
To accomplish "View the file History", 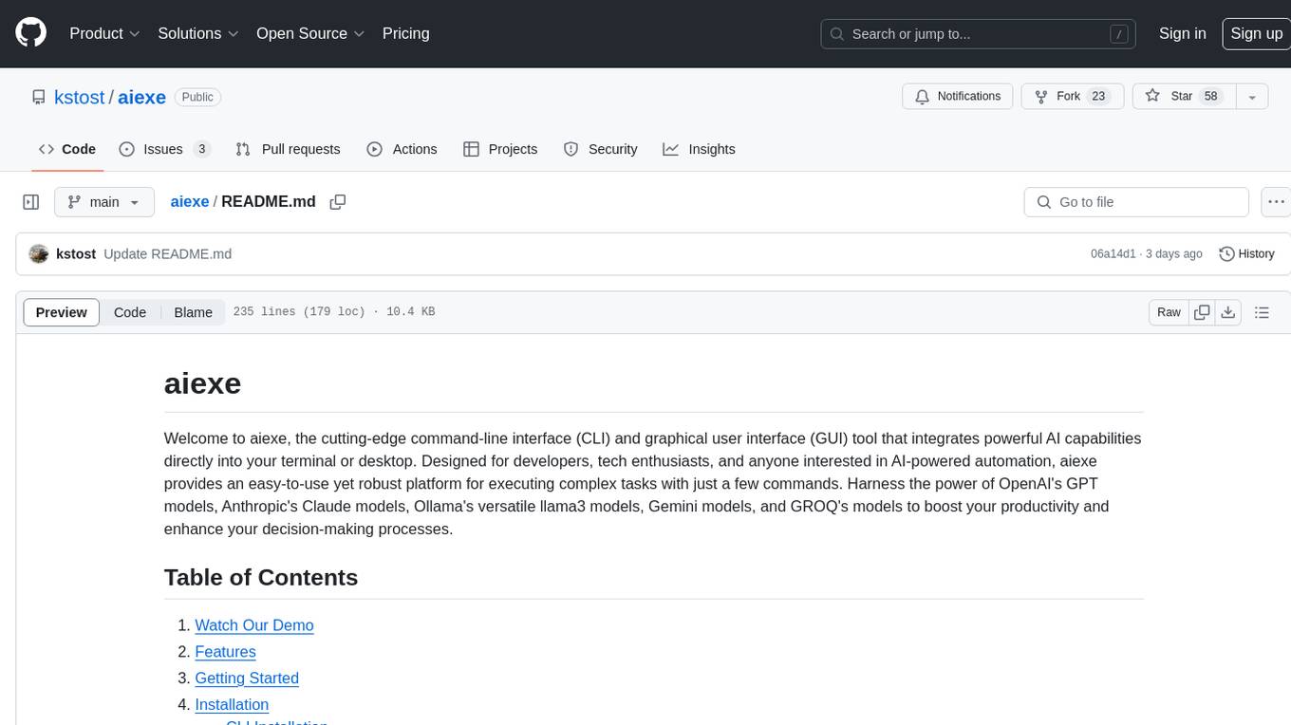I will coord(1246,254).
